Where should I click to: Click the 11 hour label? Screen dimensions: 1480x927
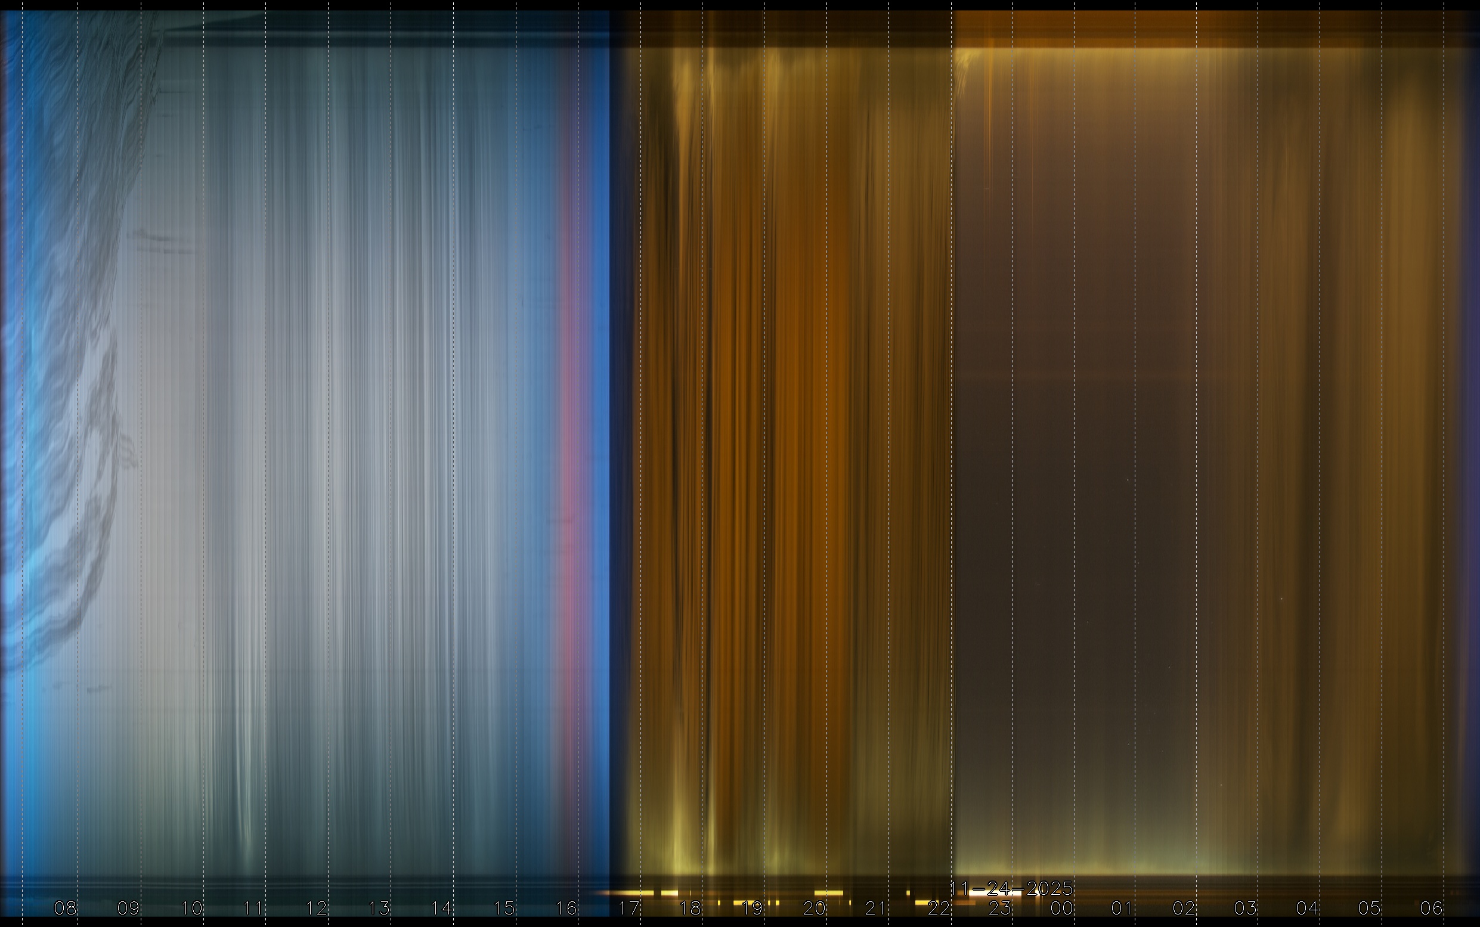pyautogui.click(x=253, y=908)
